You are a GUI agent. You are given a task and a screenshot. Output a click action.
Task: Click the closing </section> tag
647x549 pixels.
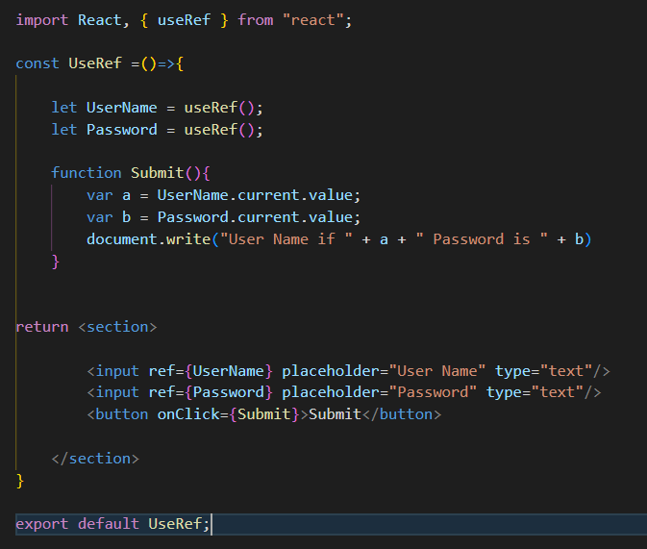95,459
